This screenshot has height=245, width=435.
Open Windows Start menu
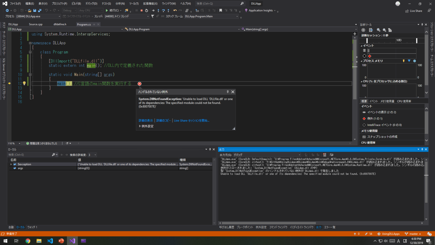(5, 241)
